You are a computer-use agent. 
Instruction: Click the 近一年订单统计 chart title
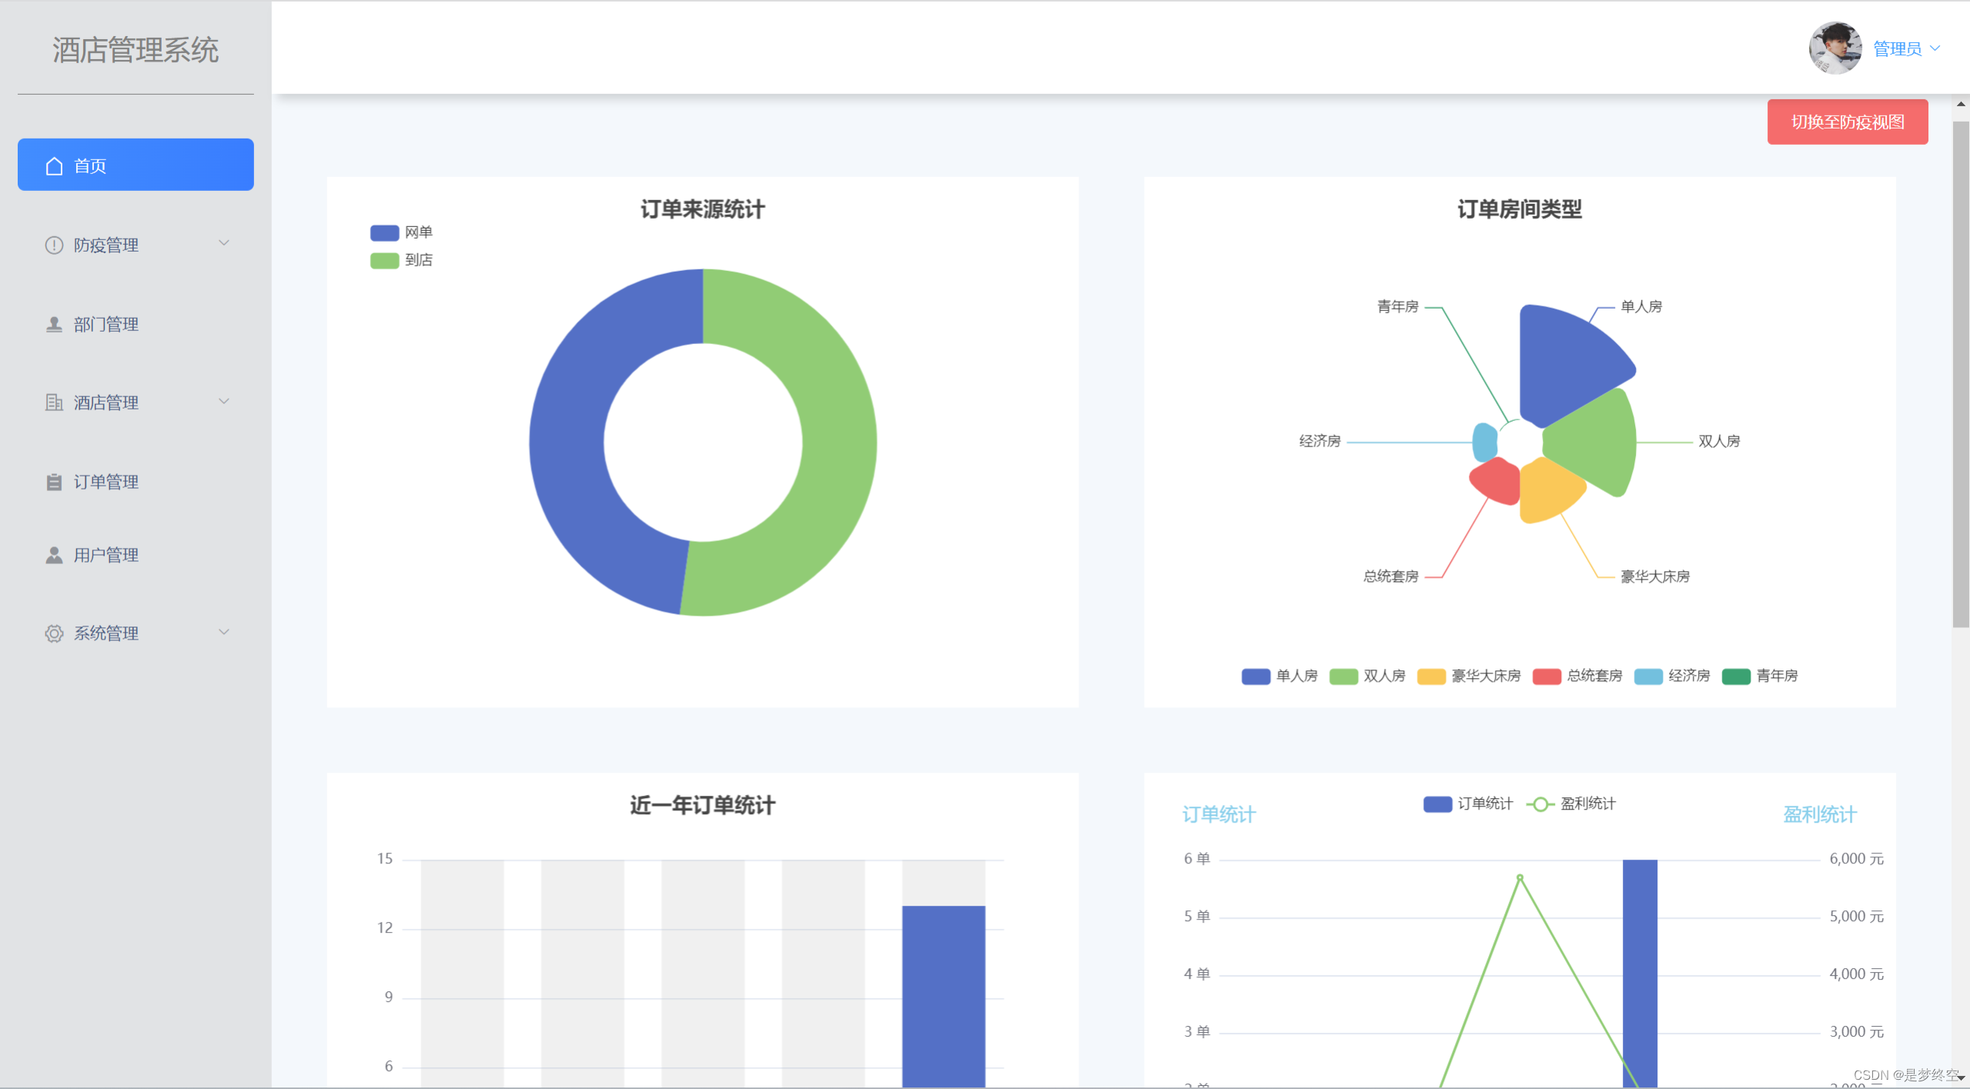(x=703, y=805)
